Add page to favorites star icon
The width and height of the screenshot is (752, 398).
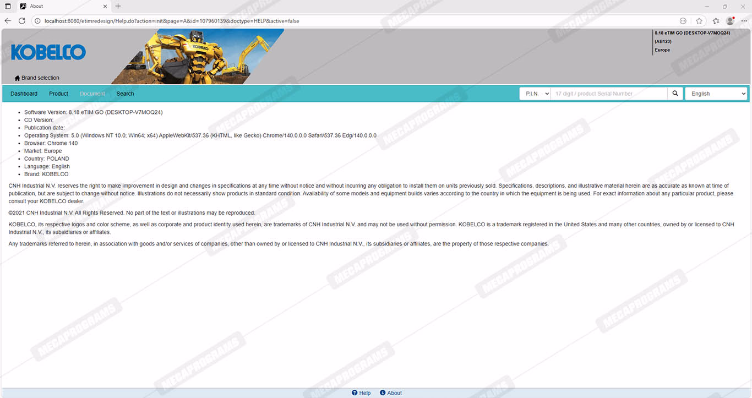click(x=699, y=21)
